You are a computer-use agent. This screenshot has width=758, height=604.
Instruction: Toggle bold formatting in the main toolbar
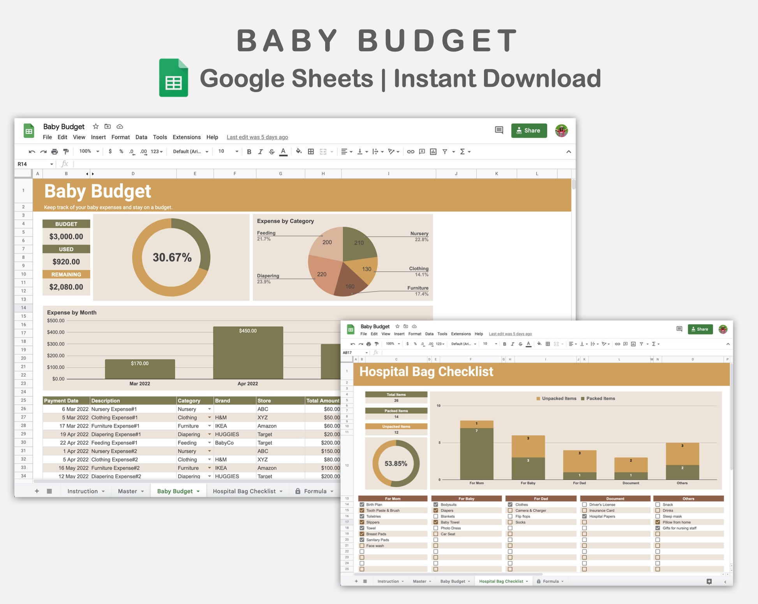[x=249, y=151]
